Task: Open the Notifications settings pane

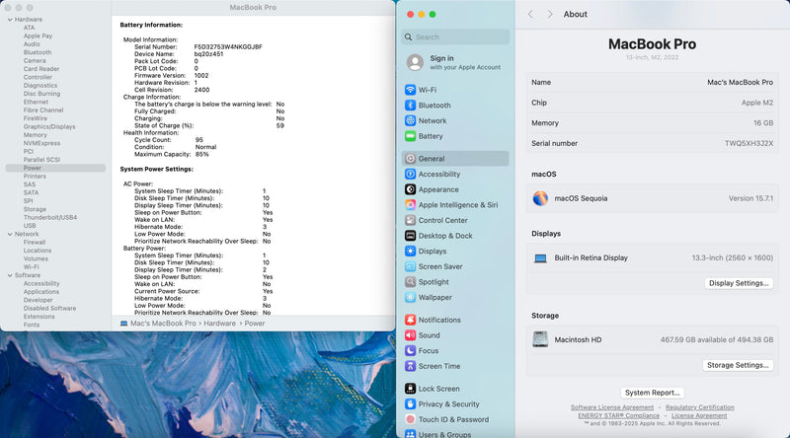Action: pos(439,320)
